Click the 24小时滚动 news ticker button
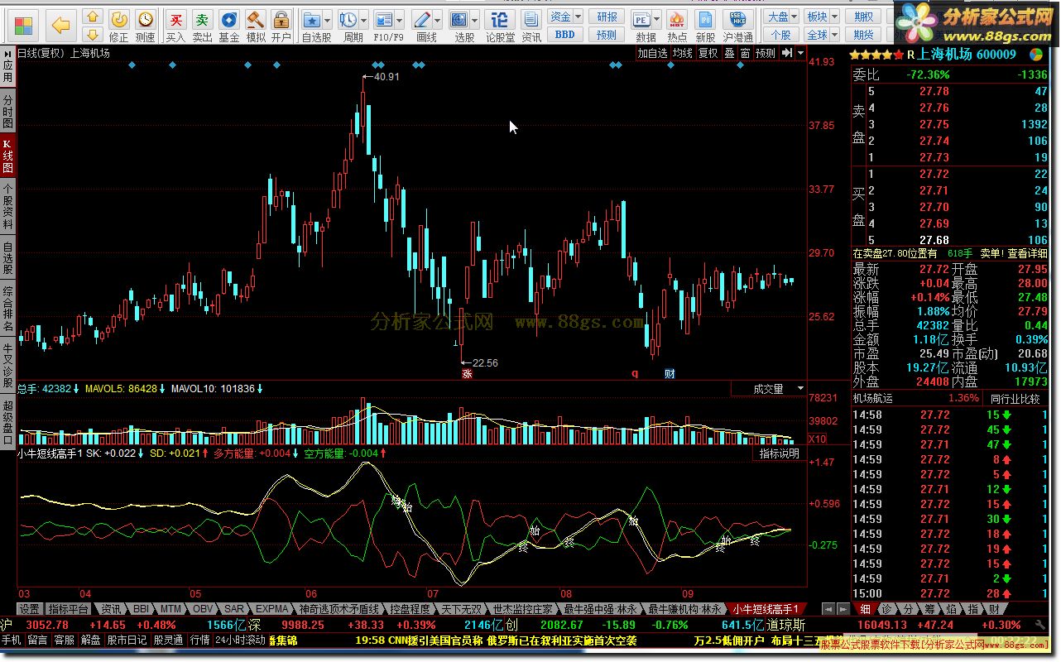1061x662 pixels. pyautogui.click(x=240, y=640)
